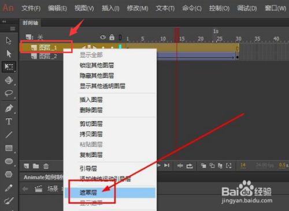
Task: Click the Center Frame icon
Action: point(180,165)
